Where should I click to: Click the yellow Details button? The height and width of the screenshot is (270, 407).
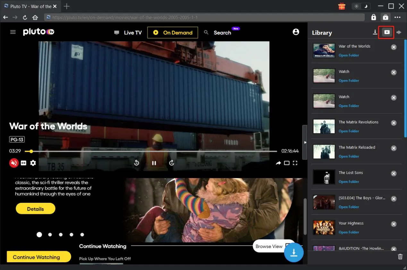(x=35, y=209)
